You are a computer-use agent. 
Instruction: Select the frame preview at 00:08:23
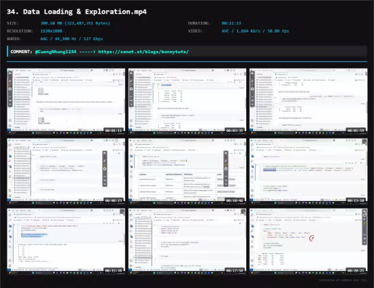coord(66,171)
